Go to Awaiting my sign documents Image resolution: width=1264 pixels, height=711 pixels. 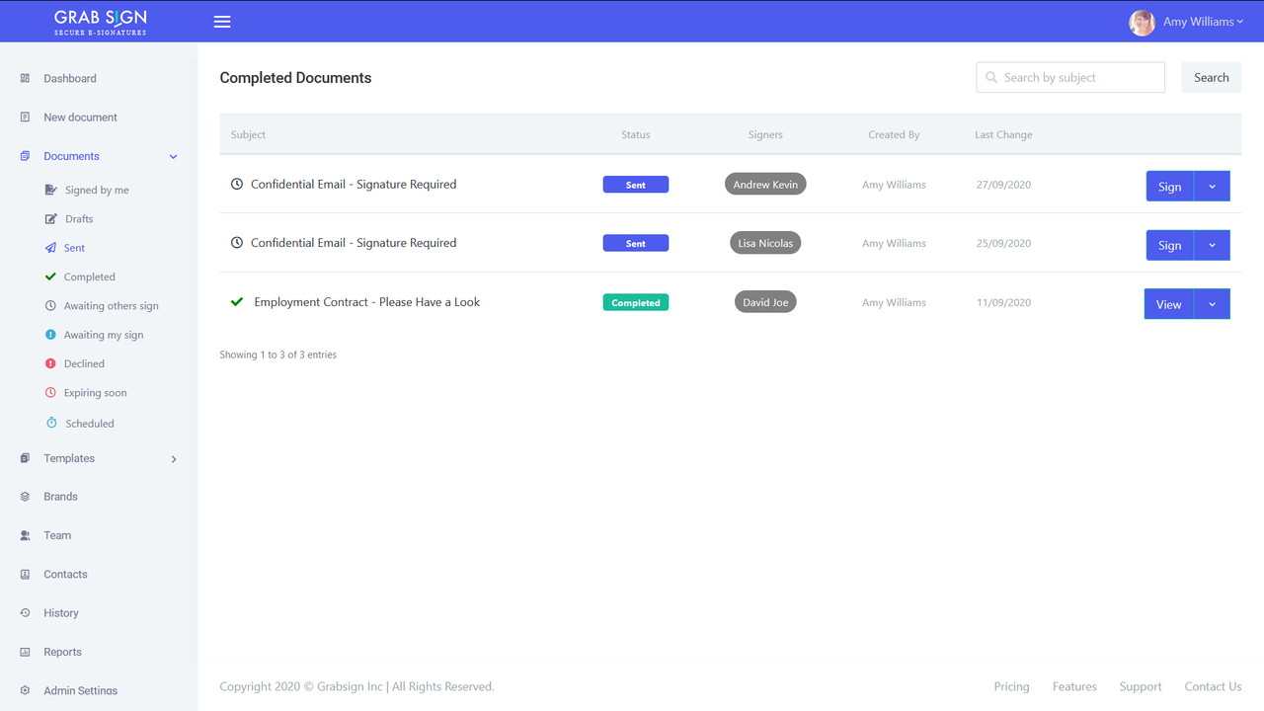pos(103,335)
